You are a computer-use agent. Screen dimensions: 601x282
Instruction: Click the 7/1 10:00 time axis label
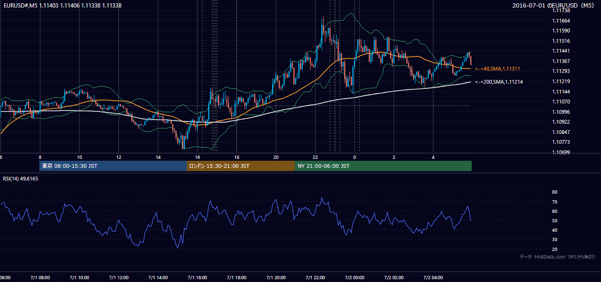tap(79, 277)
